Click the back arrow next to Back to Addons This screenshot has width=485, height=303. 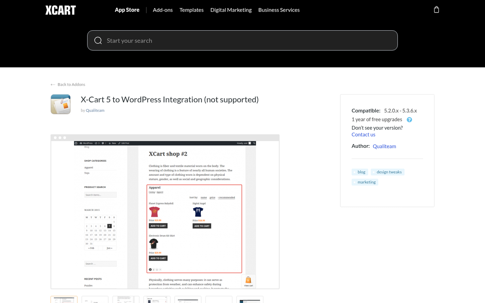[53, 84]
